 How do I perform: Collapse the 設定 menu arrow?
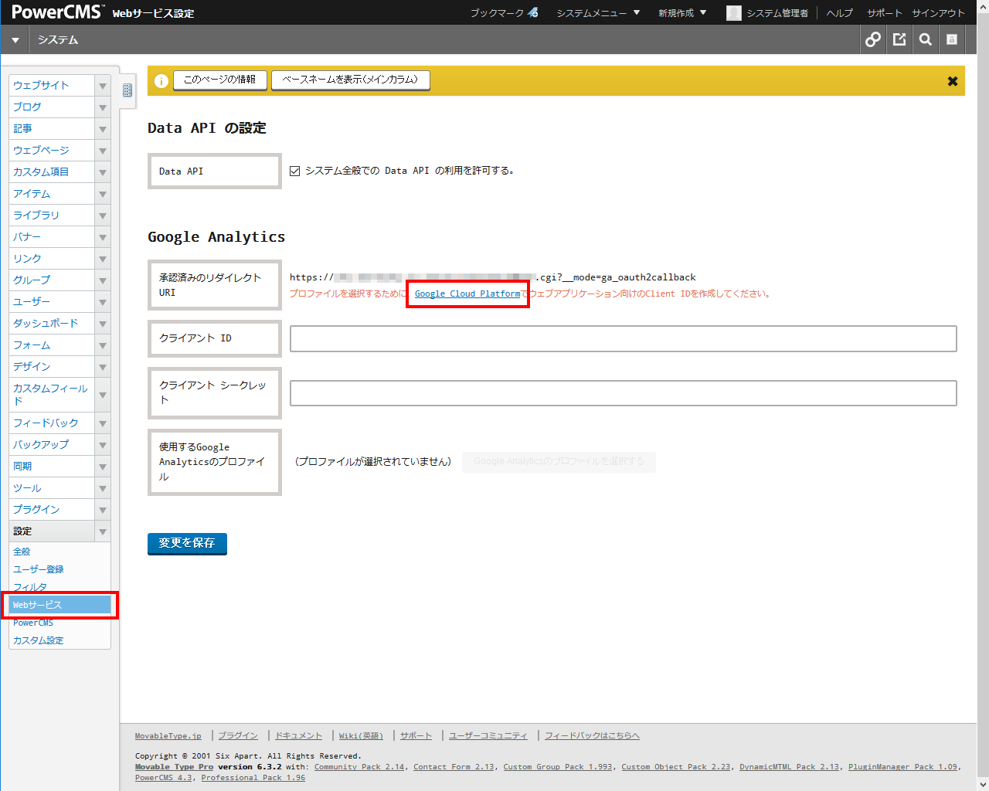click(x=103, y=531)
